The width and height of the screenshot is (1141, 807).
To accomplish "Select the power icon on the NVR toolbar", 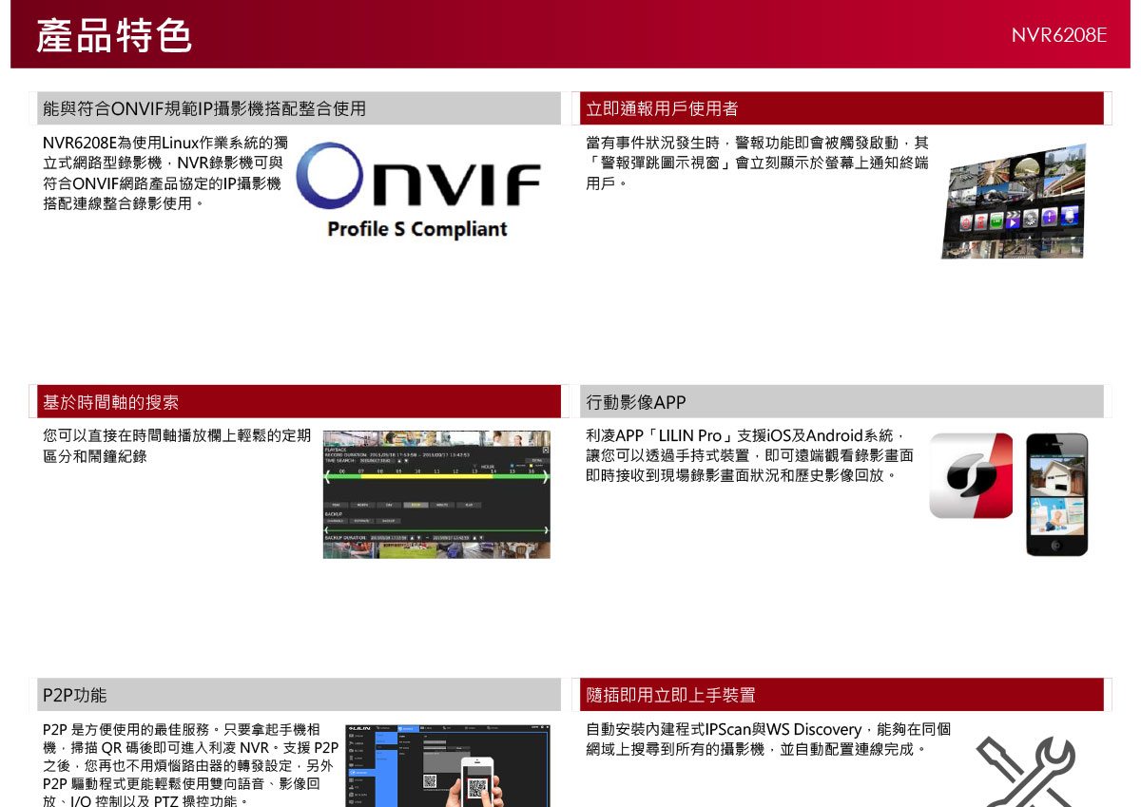I will [966, 221].
